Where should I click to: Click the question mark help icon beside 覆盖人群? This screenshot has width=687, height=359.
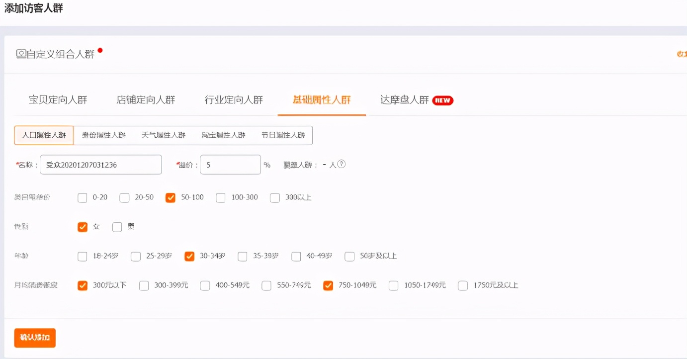point(342,164)
